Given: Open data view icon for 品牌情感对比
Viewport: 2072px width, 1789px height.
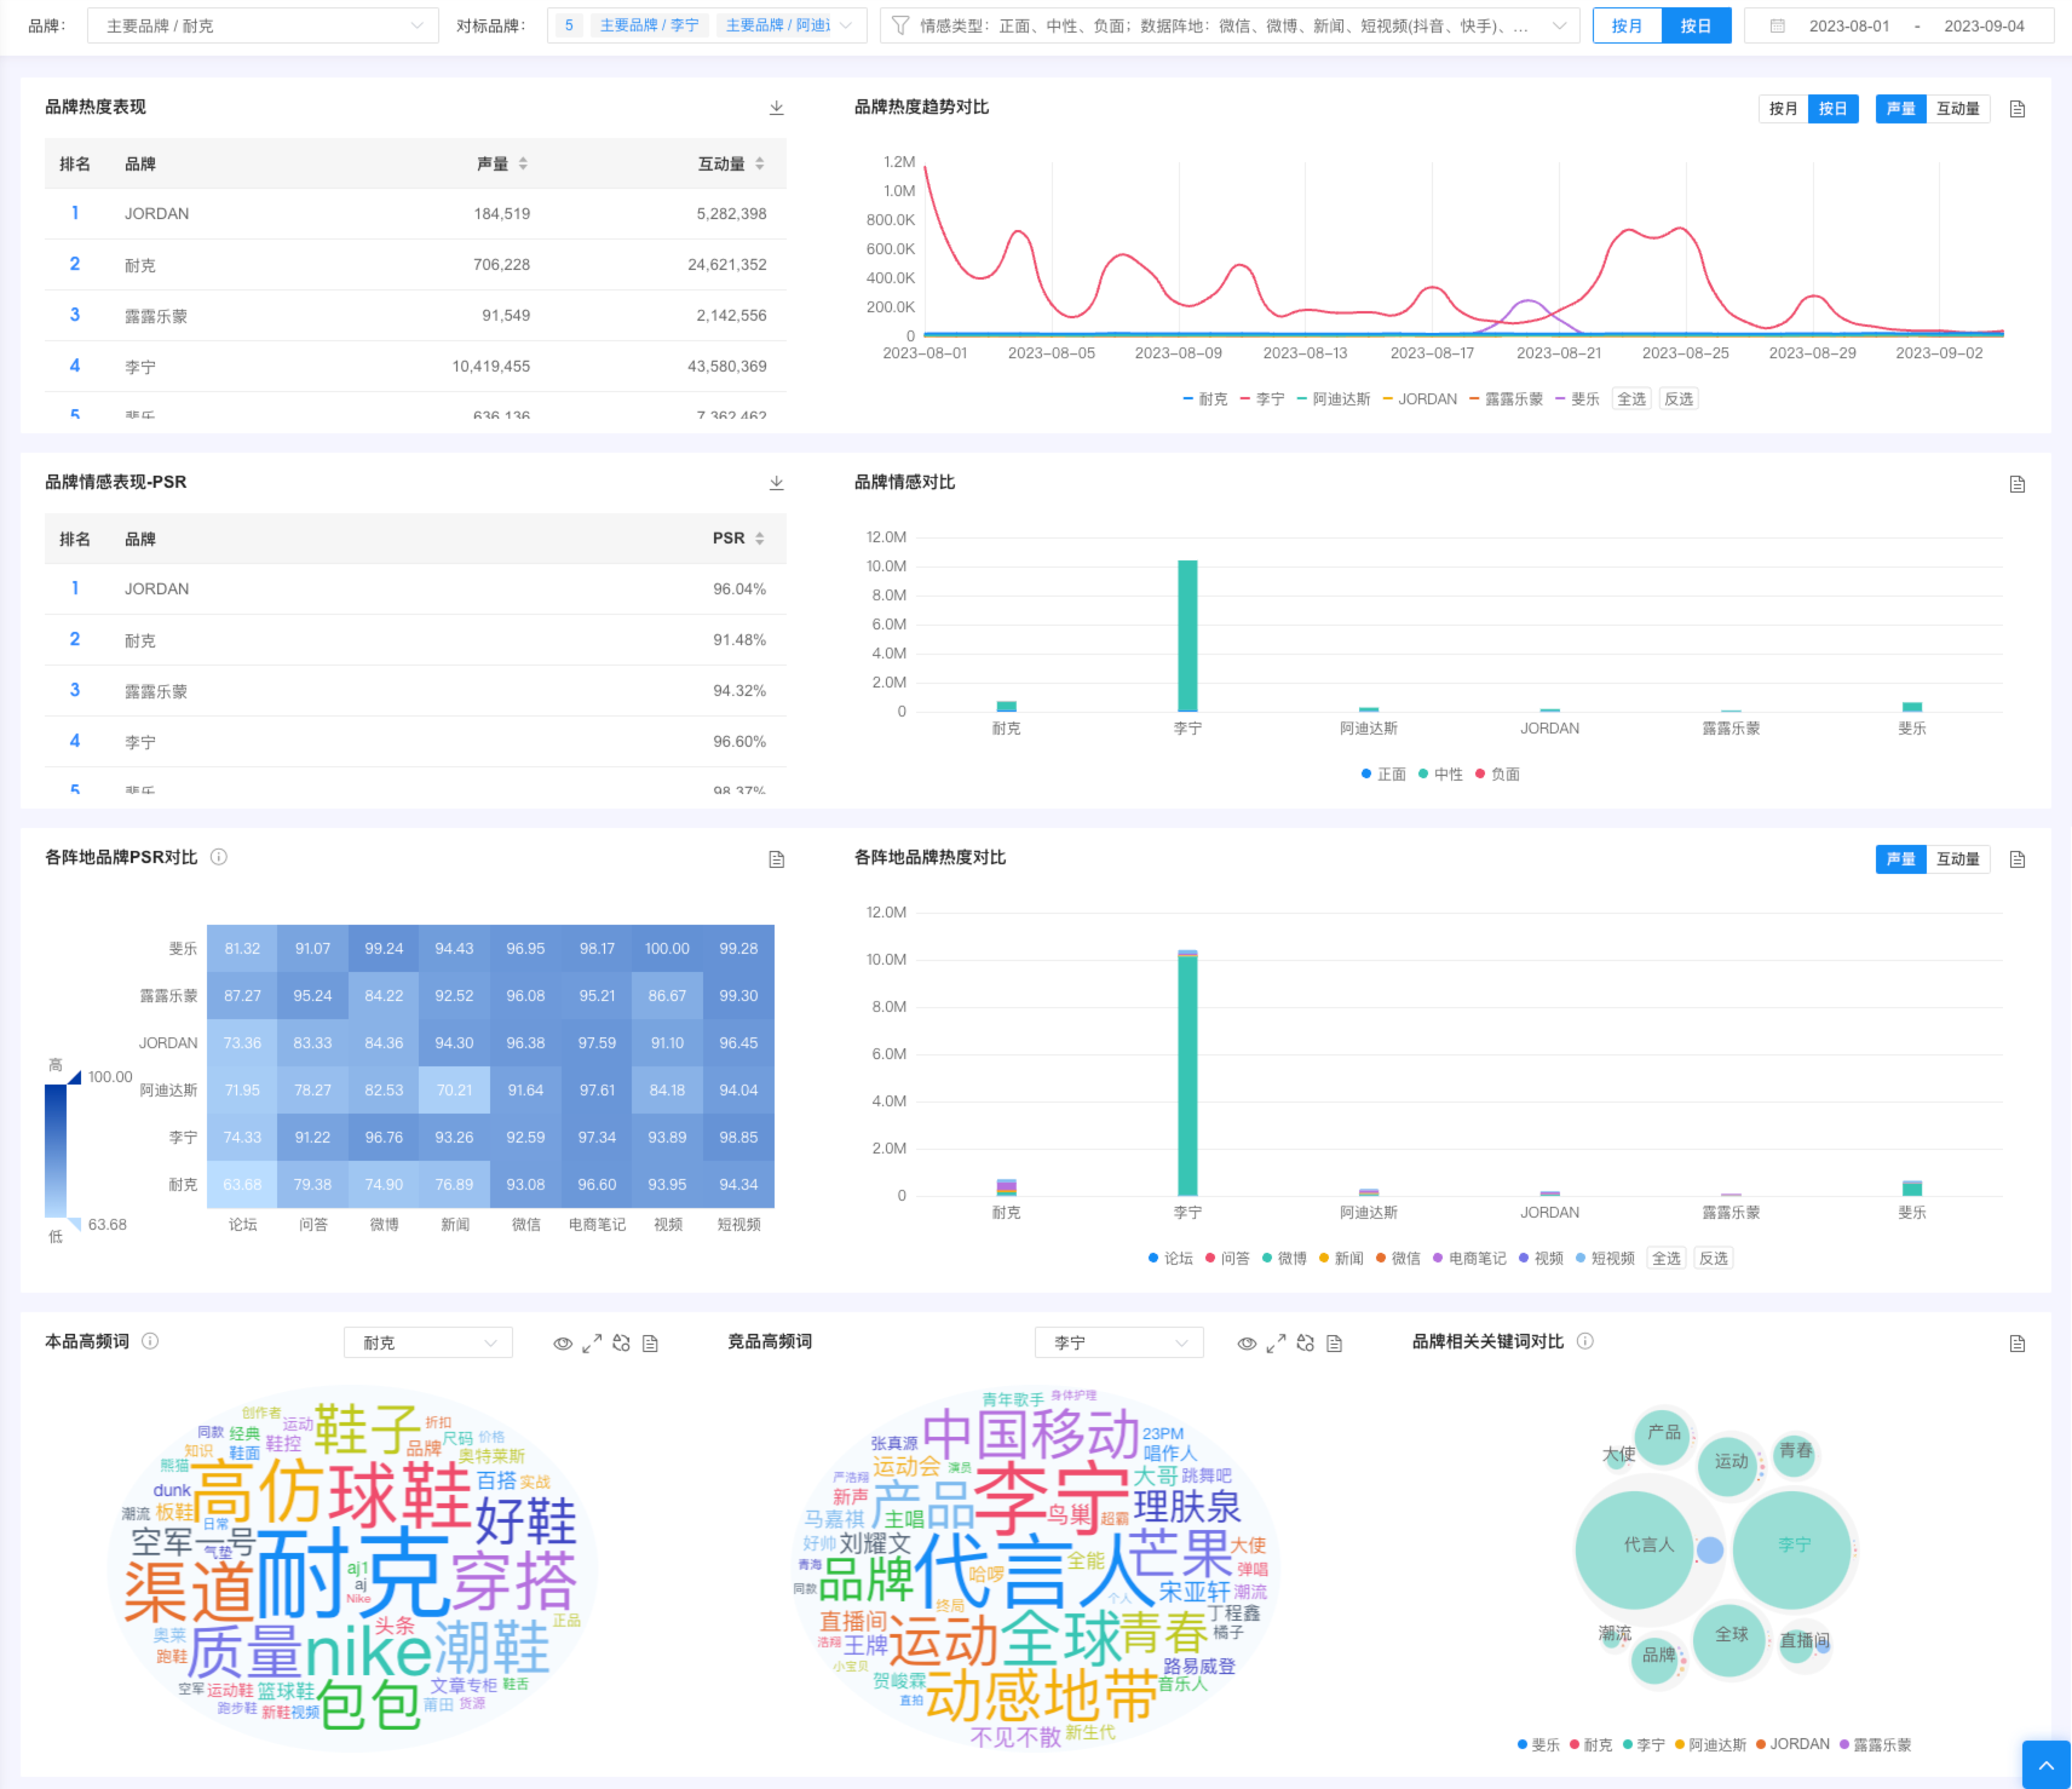Looking at the screenshot, I should 2017,484.
